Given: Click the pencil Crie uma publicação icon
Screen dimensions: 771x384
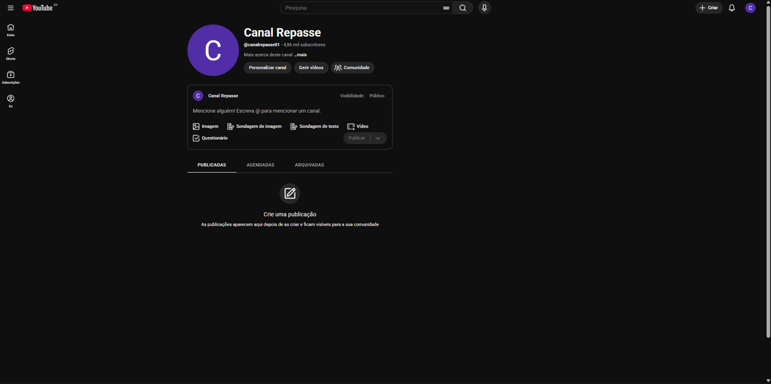Looking at the screenshot, I should [x=290, y=194].
